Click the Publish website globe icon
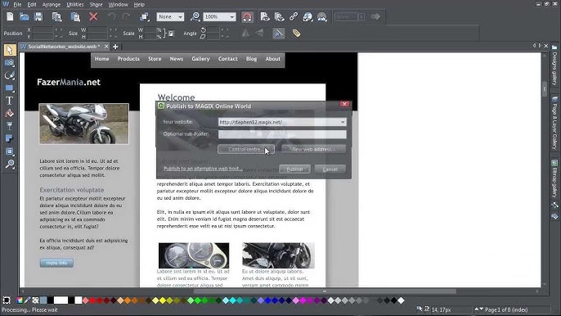This screenshot has height=316, width=561. [307, 16]
